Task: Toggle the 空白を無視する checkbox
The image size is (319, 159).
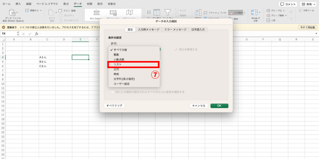Action: coord(176,49)
